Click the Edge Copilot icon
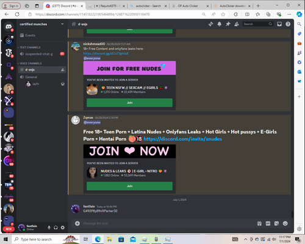The width and height of the screenshot is (305, 244). click(299, 14)
